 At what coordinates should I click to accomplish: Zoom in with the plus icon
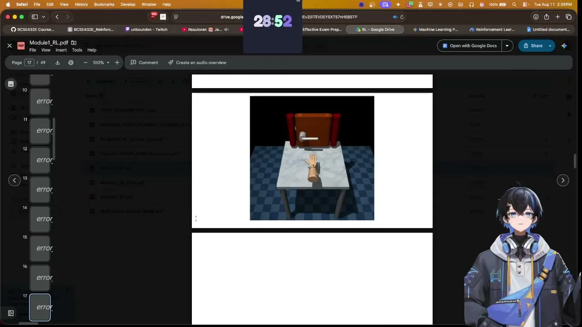(x=117, y=63)
